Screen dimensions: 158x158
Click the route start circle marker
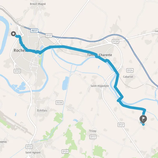13,34
